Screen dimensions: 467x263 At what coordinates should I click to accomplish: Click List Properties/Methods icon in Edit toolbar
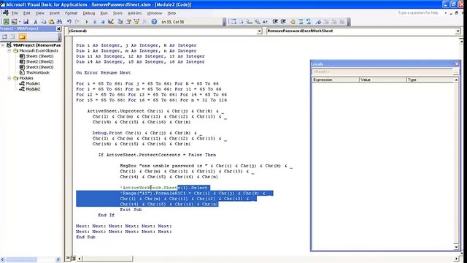tap(233, 21)
